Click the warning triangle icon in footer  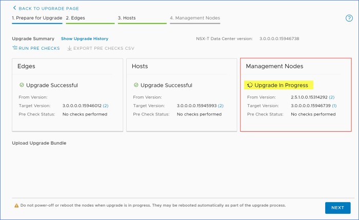16,205
